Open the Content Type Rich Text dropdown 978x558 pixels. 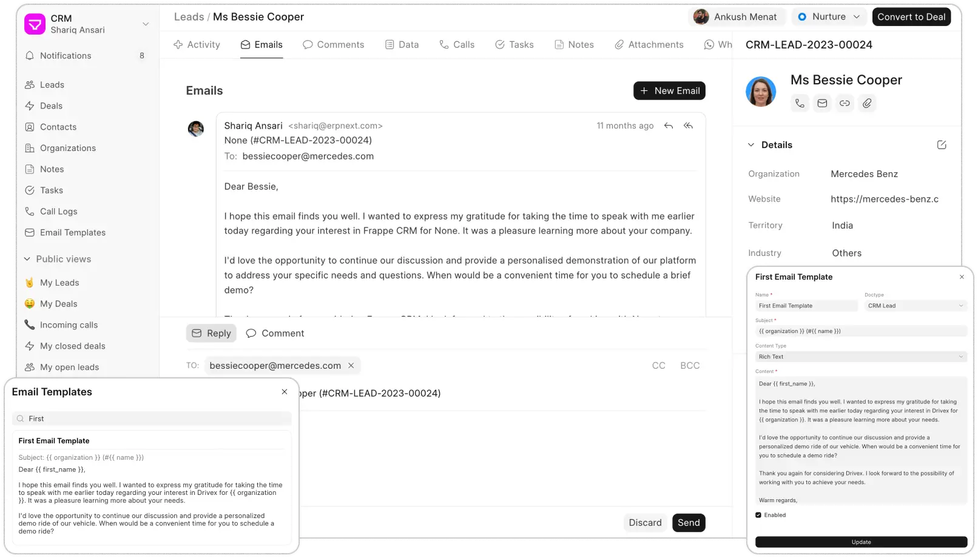[860, 357]
